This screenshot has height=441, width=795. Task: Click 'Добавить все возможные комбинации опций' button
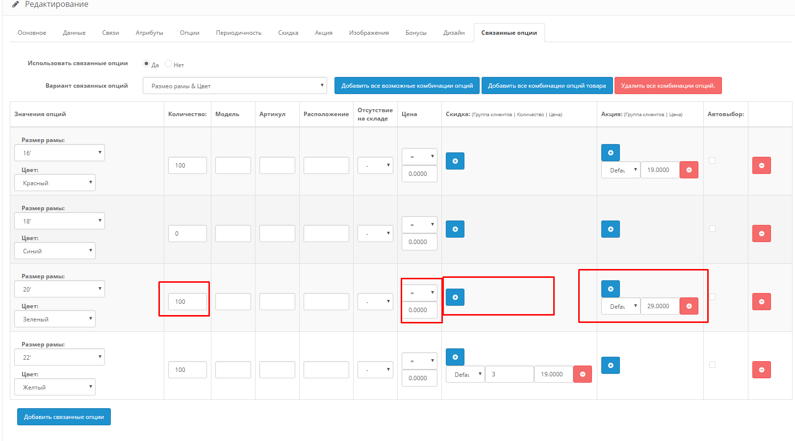[407, 85]
